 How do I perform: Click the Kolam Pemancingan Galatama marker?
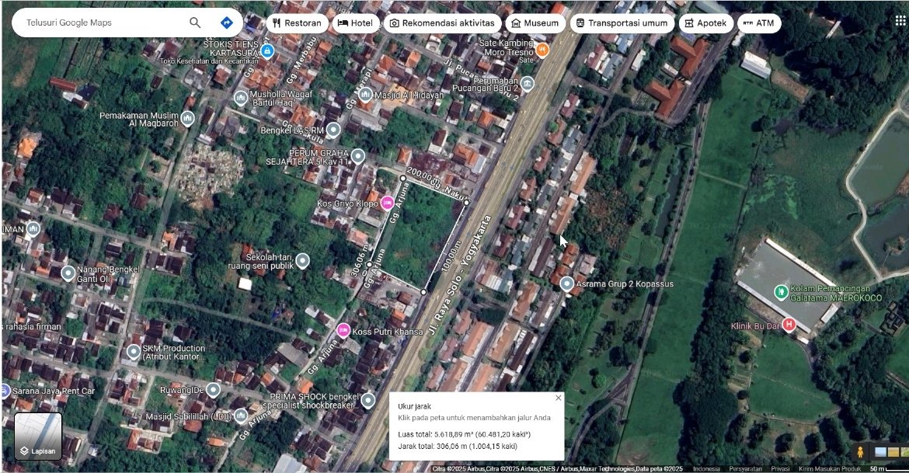click(x=781, y=291)
